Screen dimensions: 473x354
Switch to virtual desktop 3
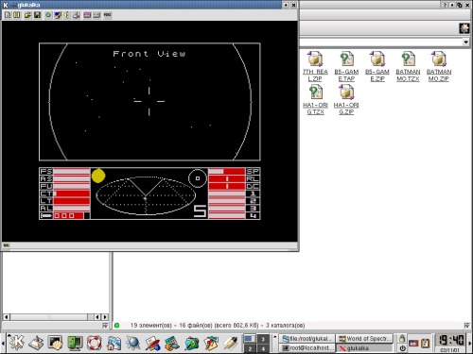[263, 339]
